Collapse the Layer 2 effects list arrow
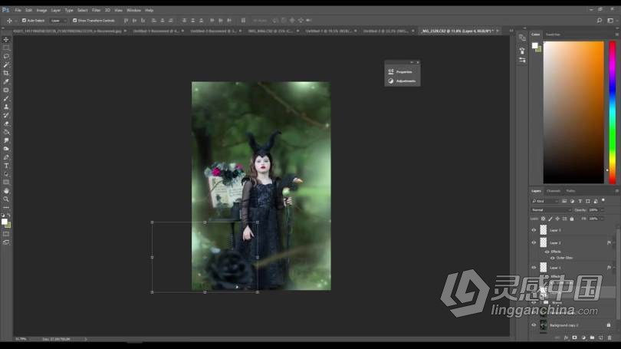Viewport: 621px width, 349px height. tap(614, 242)
